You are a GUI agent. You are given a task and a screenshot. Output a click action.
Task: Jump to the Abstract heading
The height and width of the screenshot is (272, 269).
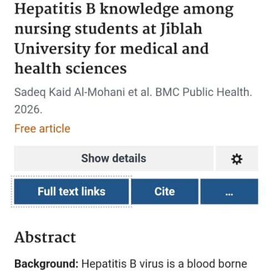pyautogui.click(x=45, y=238)
